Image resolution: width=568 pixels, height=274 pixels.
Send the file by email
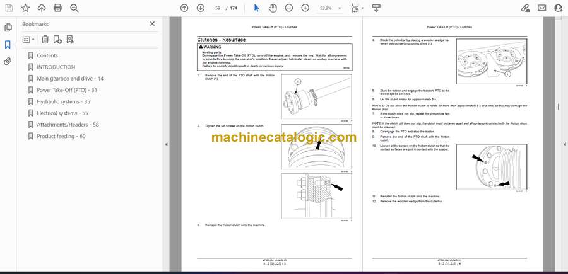coord(542,8)
